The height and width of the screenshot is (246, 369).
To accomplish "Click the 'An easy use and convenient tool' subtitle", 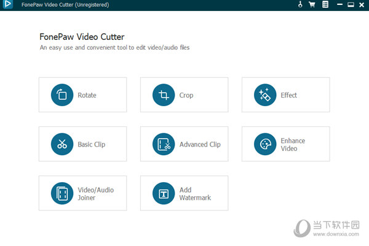I will pyautogui.click(x=114, y=47).
